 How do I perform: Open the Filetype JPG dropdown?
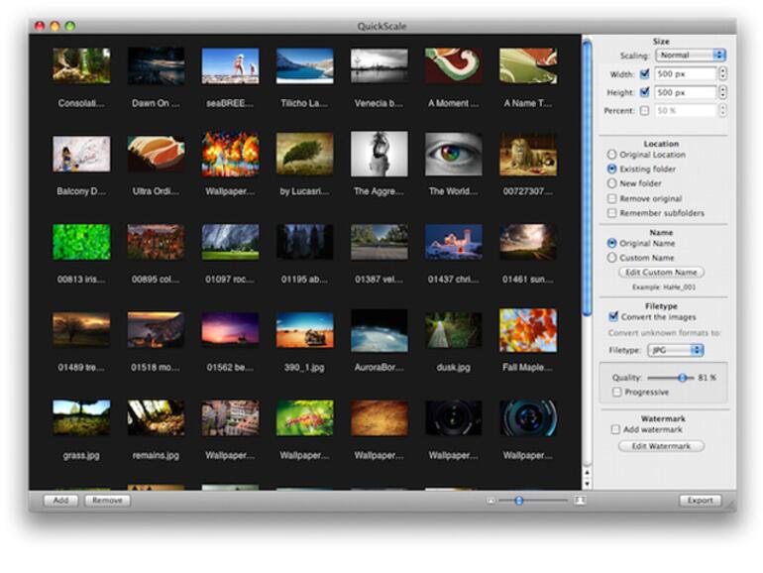(675, 350)
